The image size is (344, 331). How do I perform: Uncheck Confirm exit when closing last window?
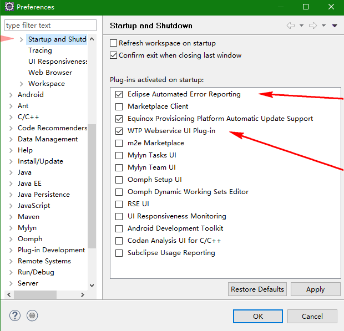click(x=113, y=55)
